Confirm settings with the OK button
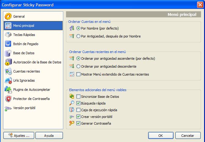Viewport: 205px width, 142px height. coord(161,136)
